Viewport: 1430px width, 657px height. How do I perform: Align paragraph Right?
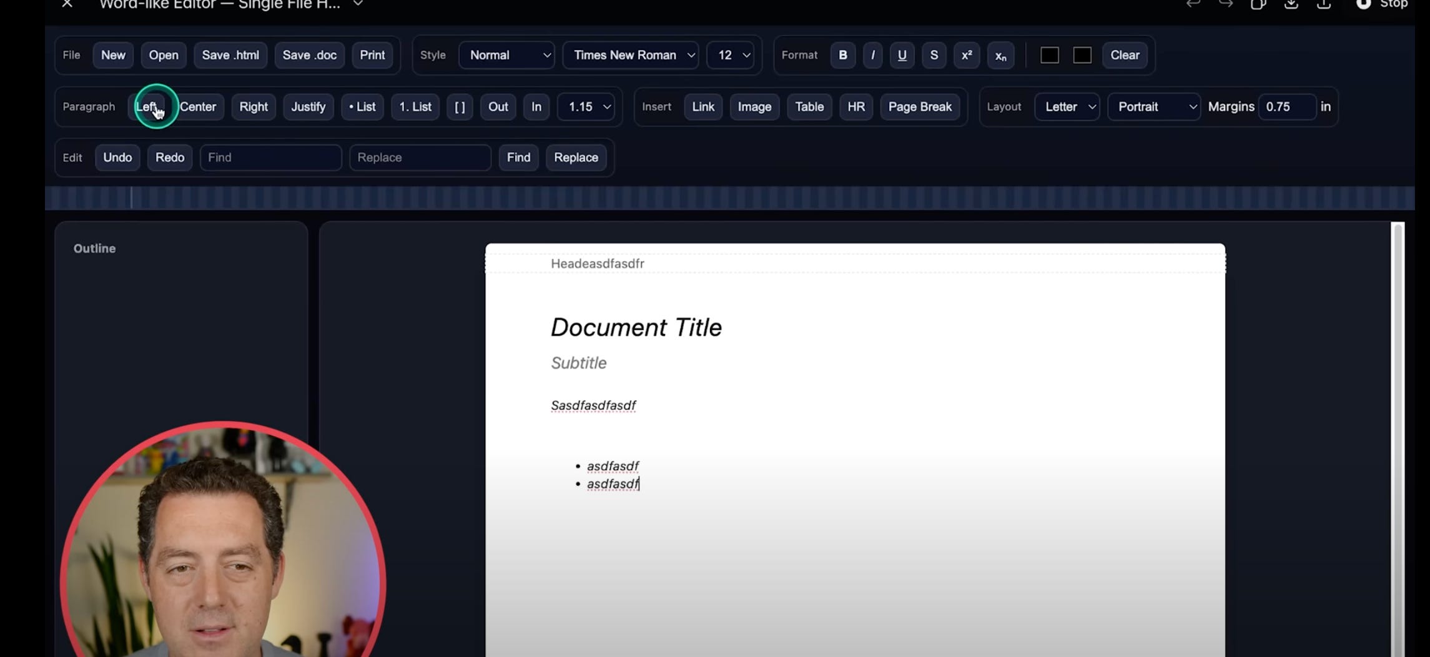click(254, 107)
